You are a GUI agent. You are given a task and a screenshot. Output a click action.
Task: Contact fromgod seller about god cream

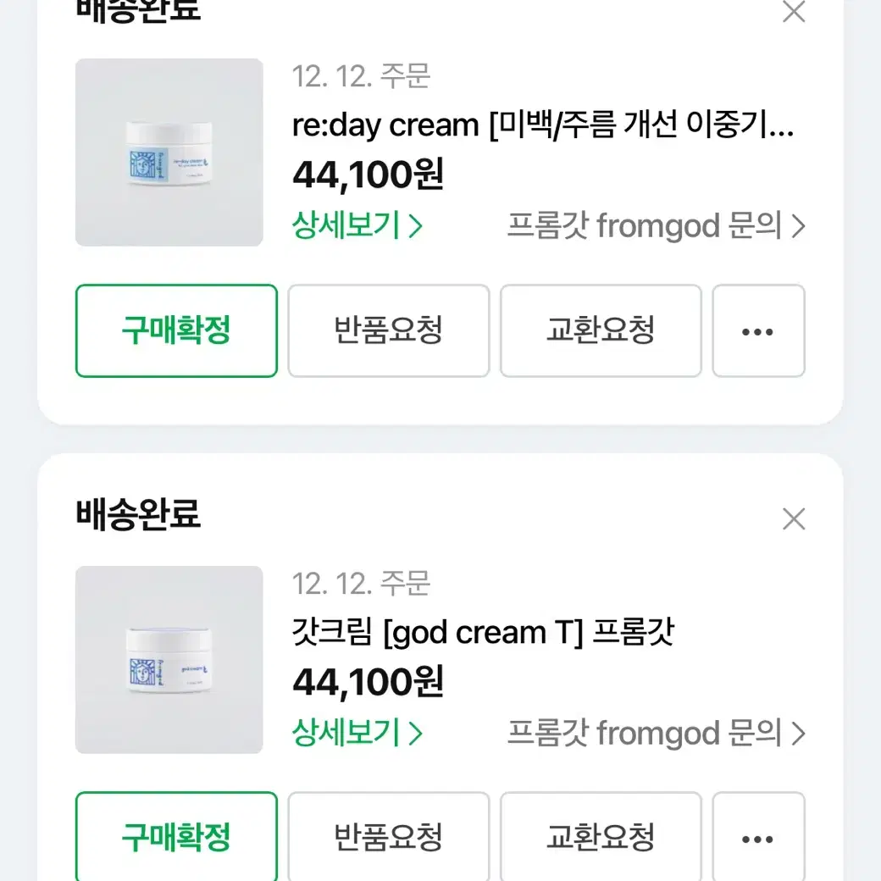pos(657,734)
